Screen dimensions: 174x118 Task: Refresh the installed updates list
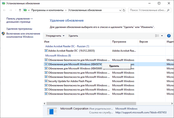click(124, 10)
